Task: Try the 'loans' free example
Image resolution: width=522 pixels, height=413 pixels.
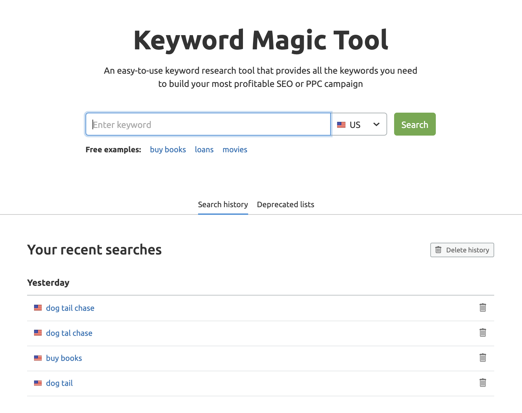Action: (x=204, y=149)
